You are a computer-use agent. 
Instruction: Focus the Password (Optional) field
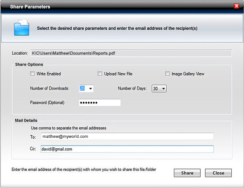(x=100, y=103)
